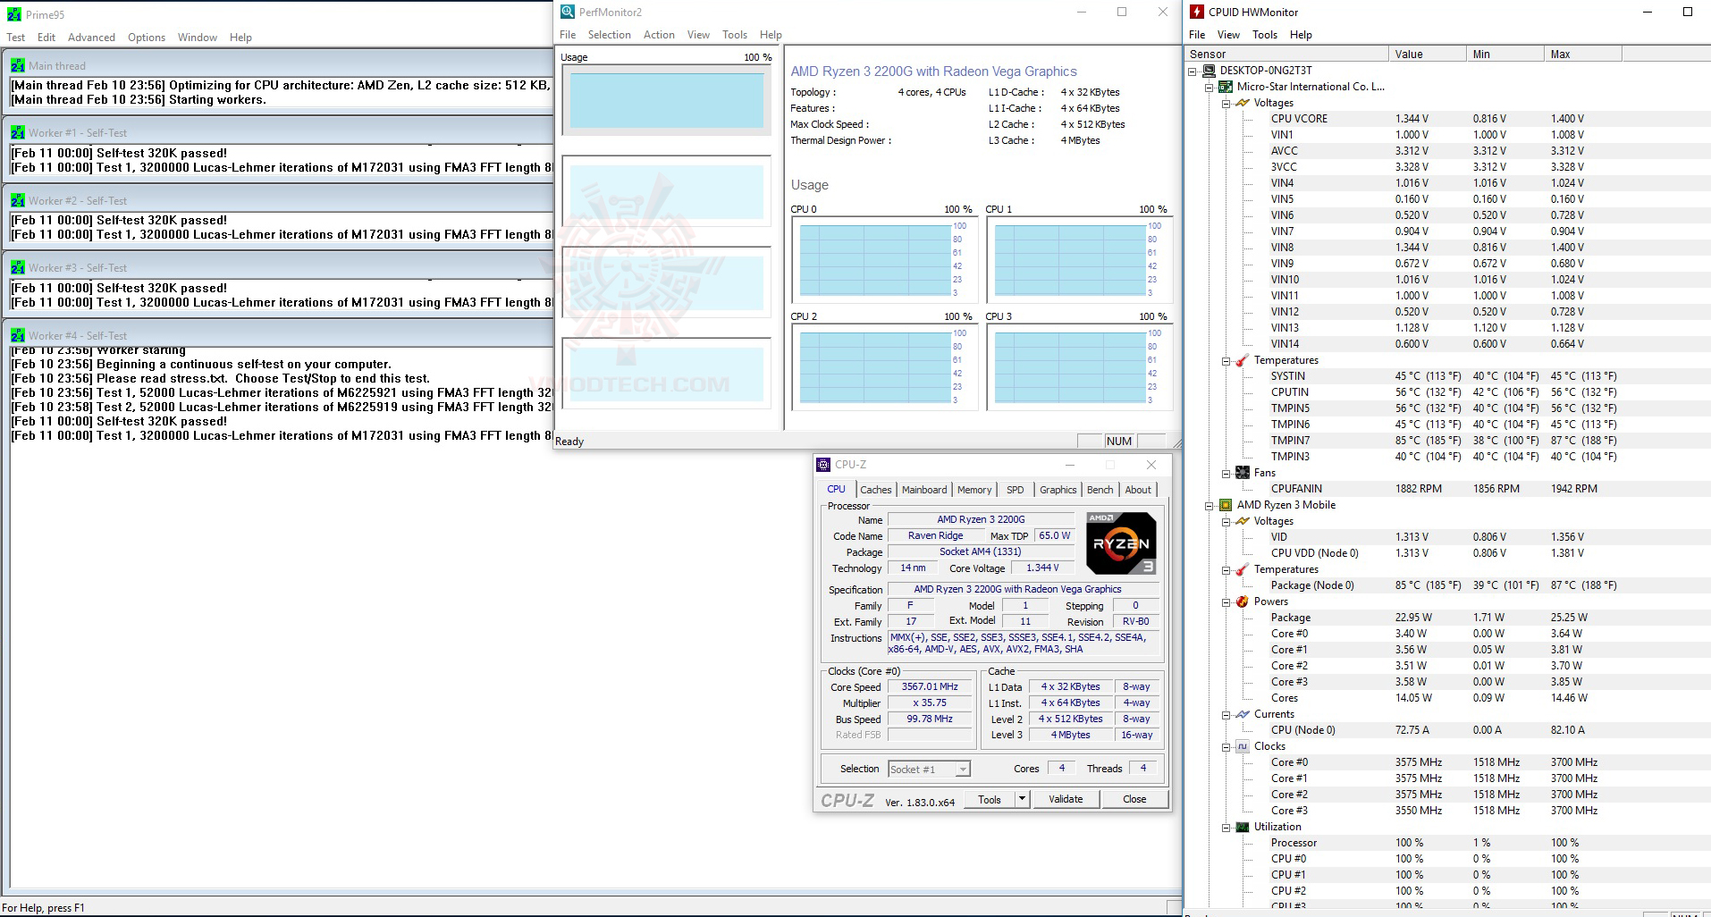Click the Worker #2 window icon
The height and width of the screenshot is (917, 1711).
point(17,200)
